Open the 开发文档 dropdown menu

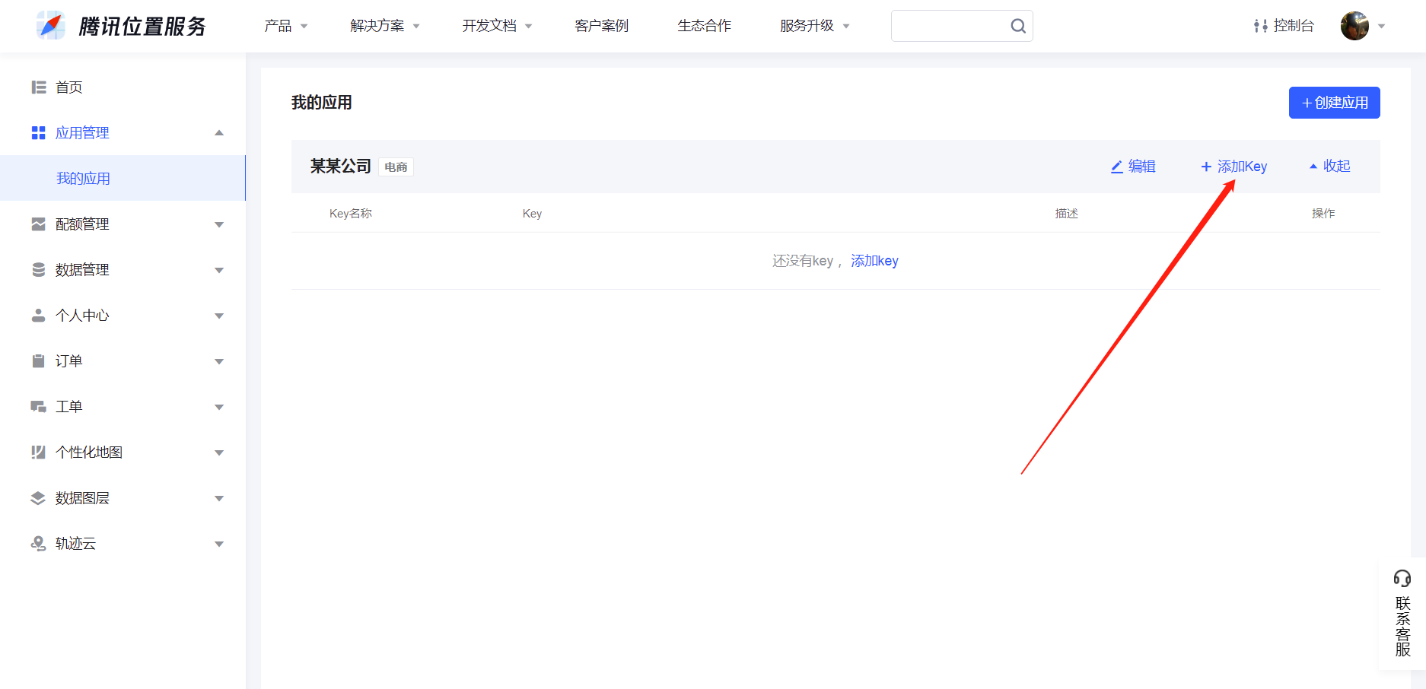pyautogui.click(x=496, y=26)
